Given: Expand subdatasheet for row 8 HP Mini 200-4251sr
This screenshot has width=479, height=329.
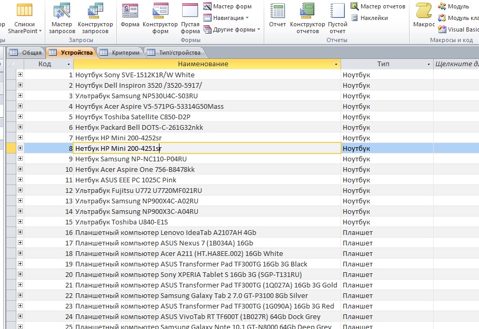Looking at the screenshot, I should point(20,148).
